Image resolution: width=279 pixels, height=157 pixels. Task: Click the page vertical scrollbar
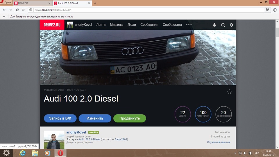click(277, 32)
